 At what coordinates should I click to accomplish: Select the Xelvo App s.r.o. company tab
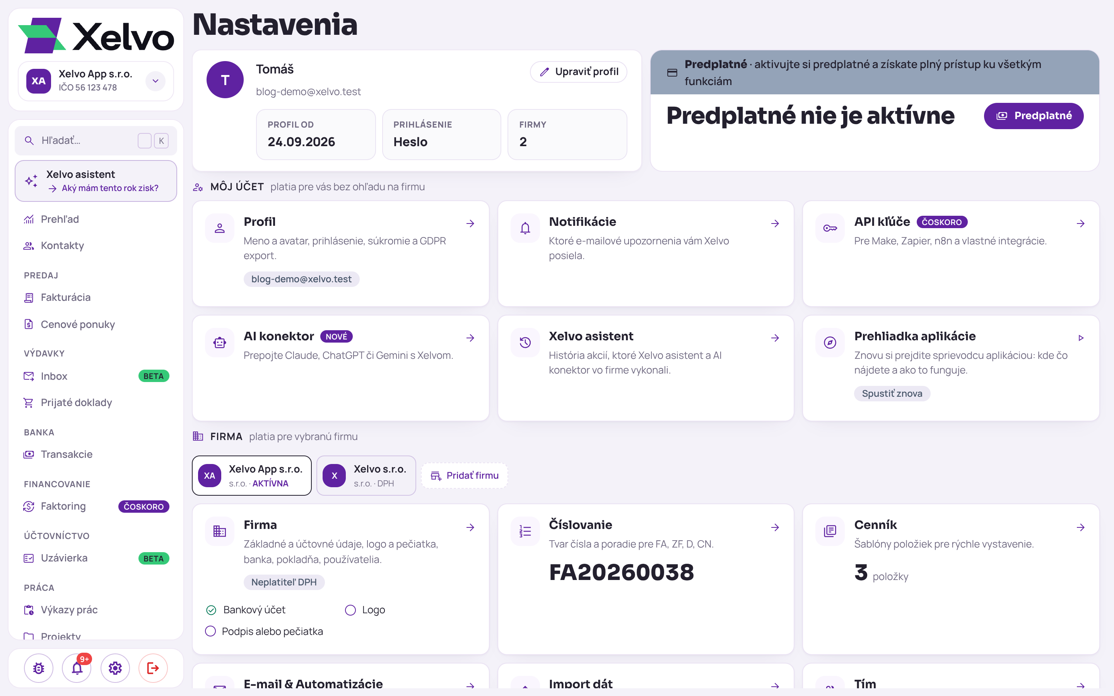(x=252, y=476)
